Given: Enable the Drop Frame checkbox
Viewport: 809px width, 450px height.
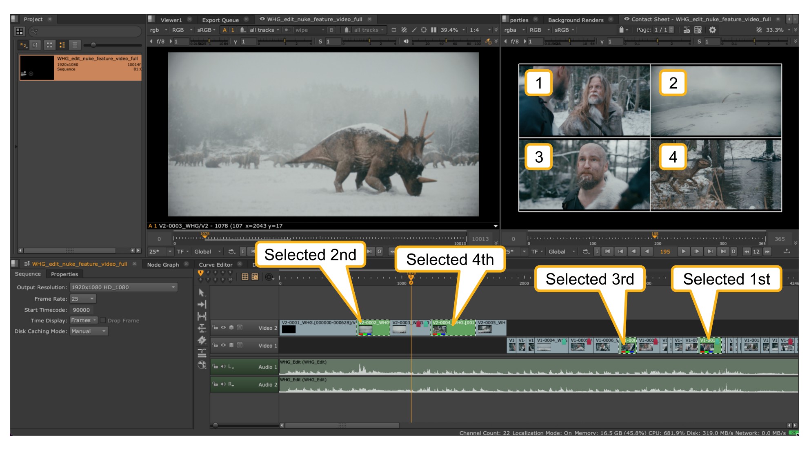Looking at the screenshot, I should 103,320.
